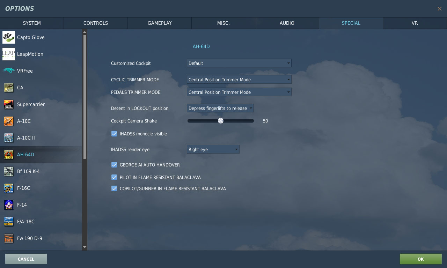This screenshot has width=447, height=268.
Task: Select the F-16C aircraft icon
Action: (9, 188)
